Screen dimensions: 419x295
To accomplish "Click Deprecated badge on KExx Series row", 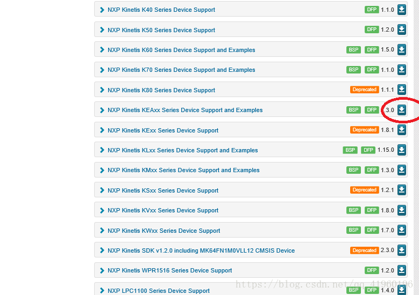I will (364, 130).
